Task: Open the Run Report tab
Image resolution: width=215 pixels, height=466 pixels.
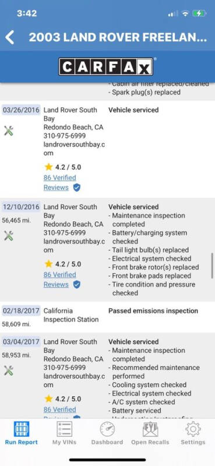Action: pyautogui.click(x=22, y=433)
